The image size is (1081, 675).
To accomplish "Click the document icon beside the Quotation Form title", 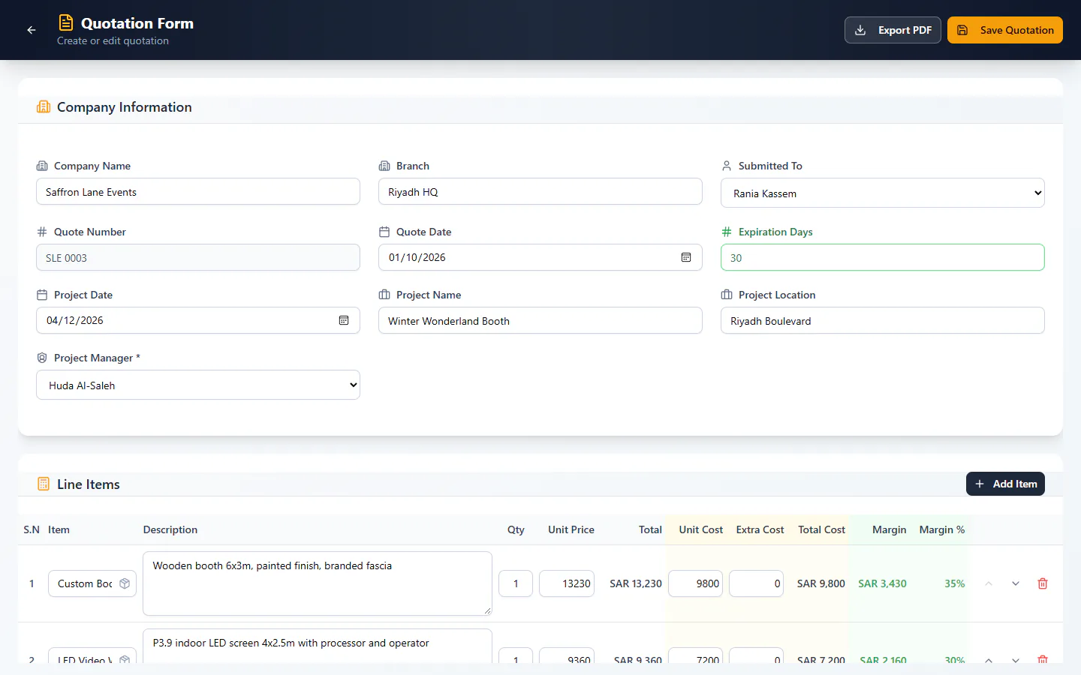I will (x=66, y=23).
